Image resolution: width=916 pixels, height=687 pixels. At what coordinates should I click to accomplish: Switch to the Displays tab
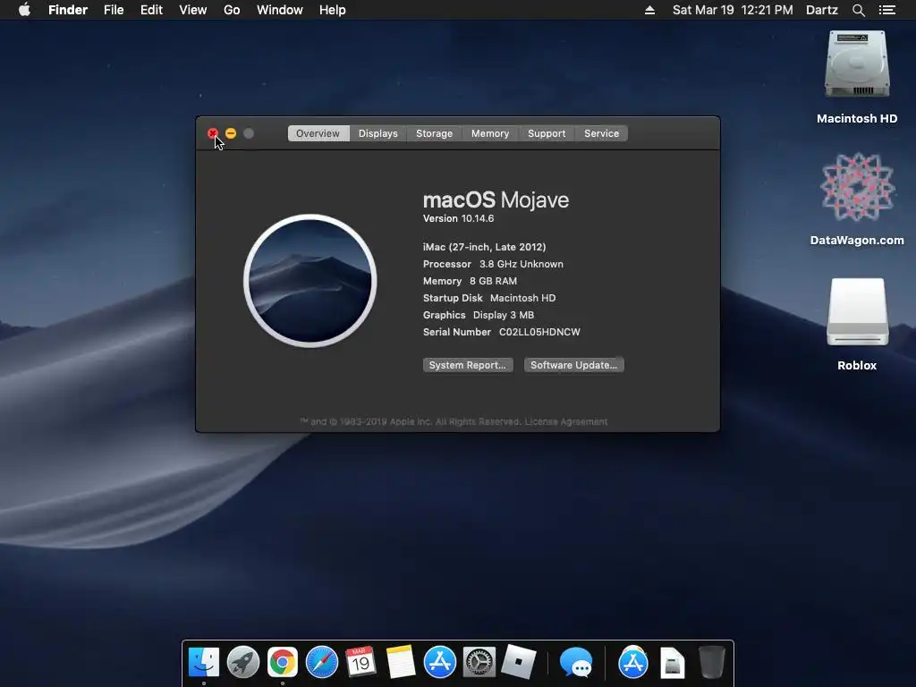[x=378, y=133]
